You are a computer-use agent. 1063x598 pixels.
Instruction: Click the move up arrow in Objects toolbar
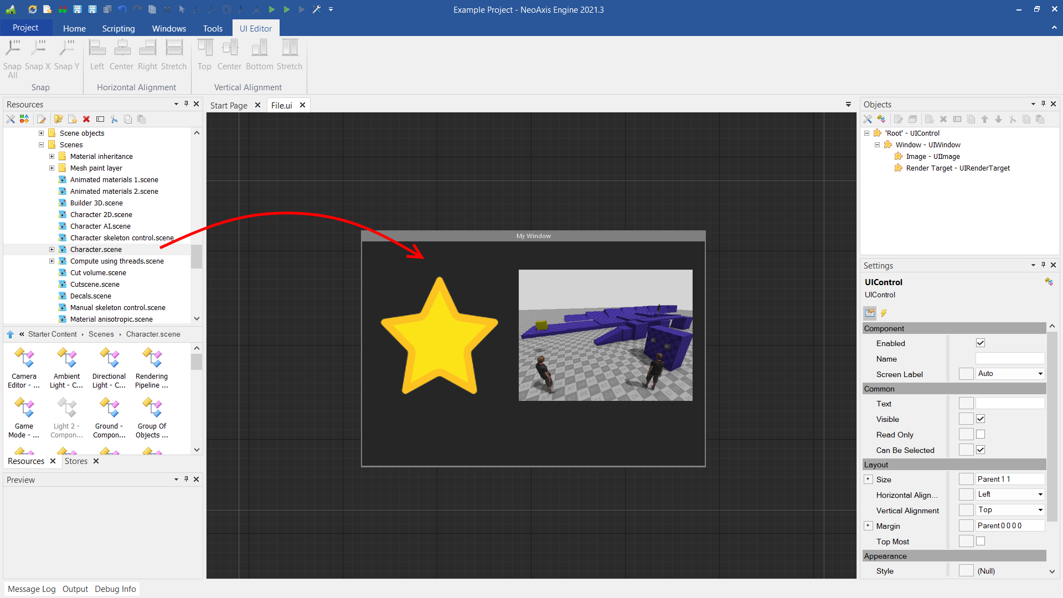(x=984, y=119)
